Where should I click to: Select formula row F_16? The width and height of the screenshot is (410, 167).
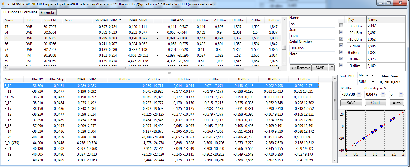(161, 86)
